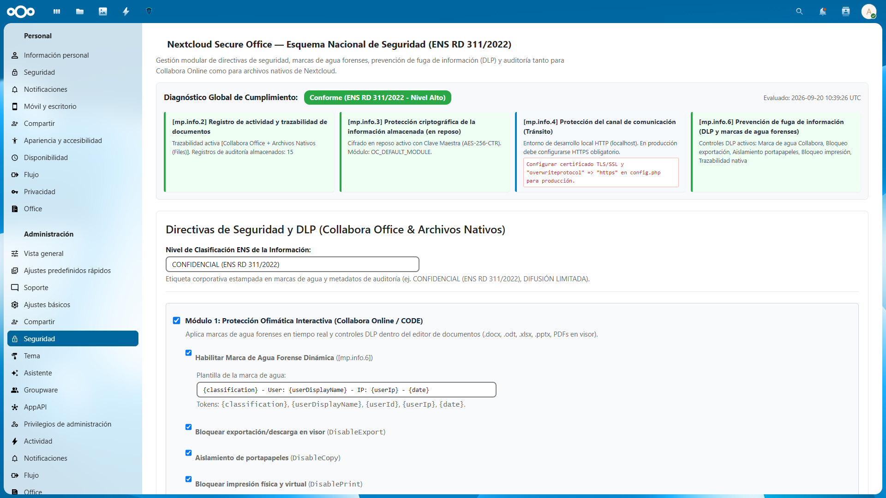Click the lock icon beside Personal Seguridad
This screenshot has width=886, height=498.
click(x=15, y=72)
